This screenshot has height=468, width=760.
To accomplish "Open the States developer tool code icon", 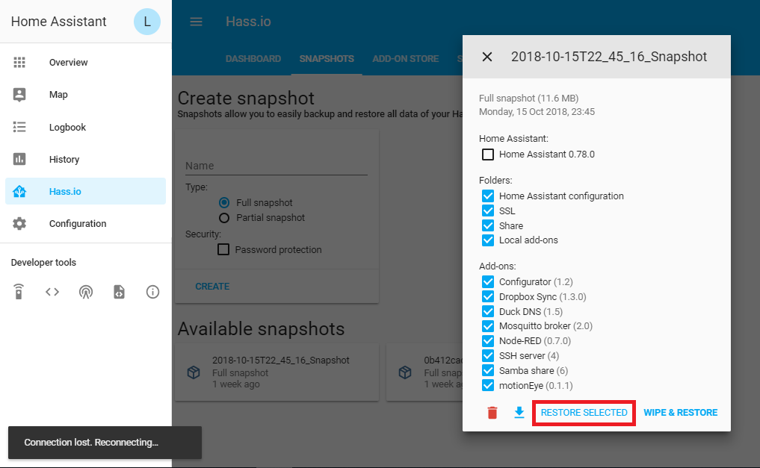I will tap(52, 292).
